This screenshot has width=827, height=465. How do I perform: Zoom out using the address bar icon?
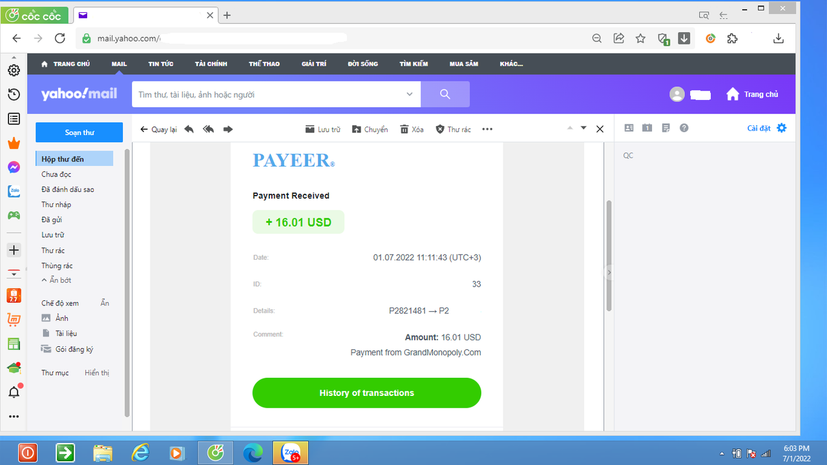tap(597, 39)
